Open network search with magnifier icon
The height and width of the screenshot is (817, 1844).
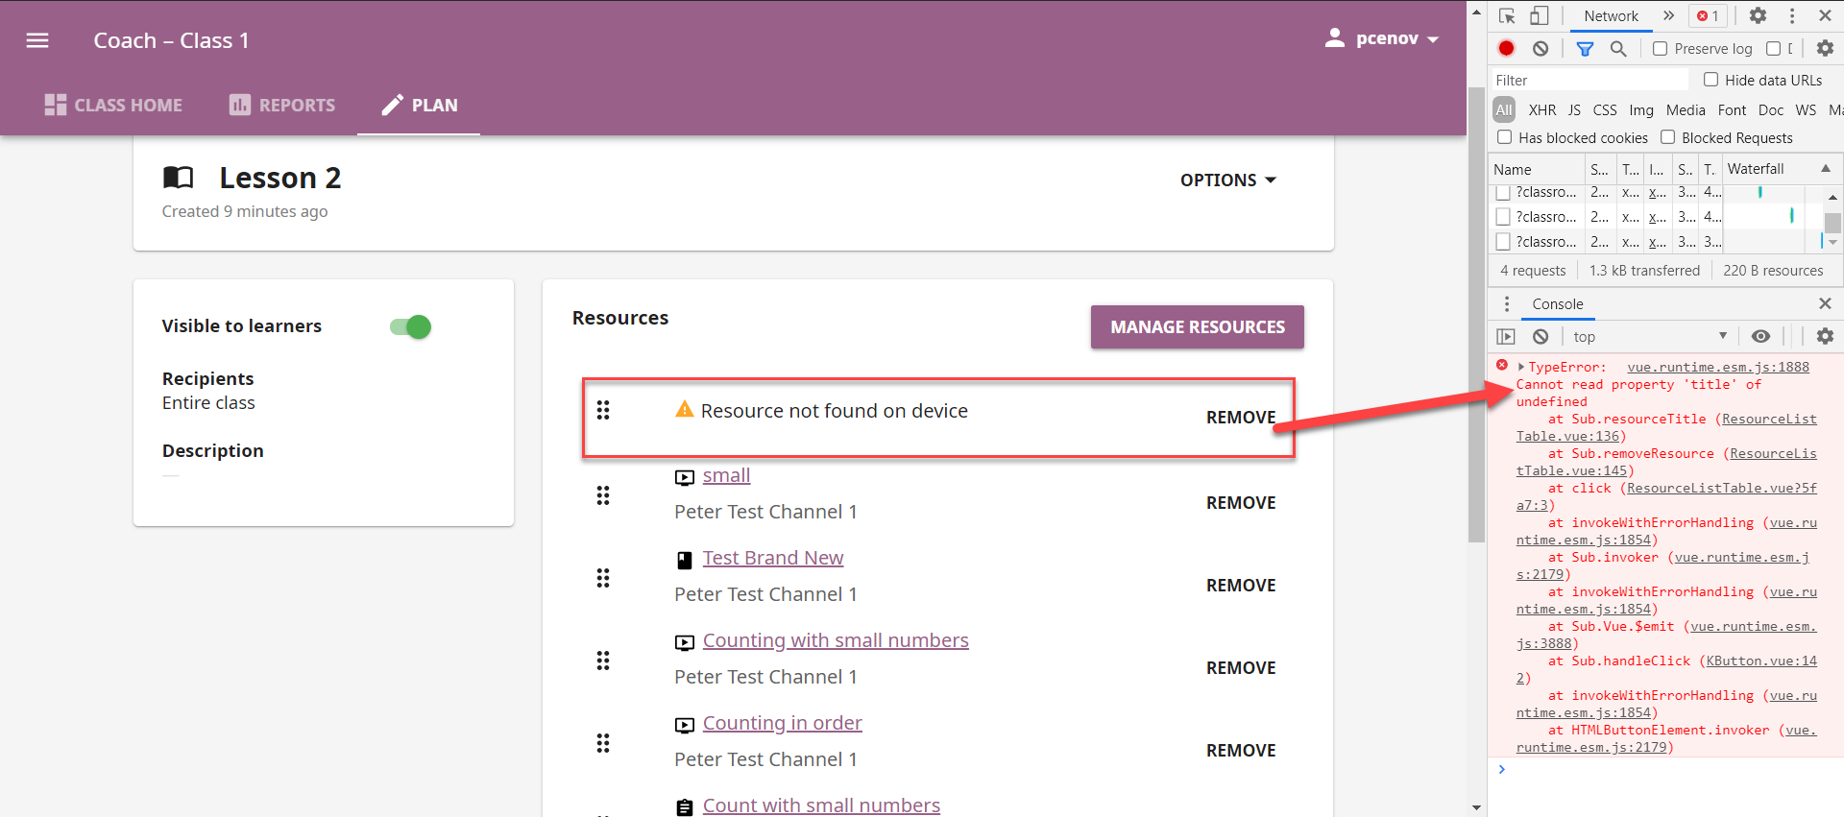point(1618,48)
